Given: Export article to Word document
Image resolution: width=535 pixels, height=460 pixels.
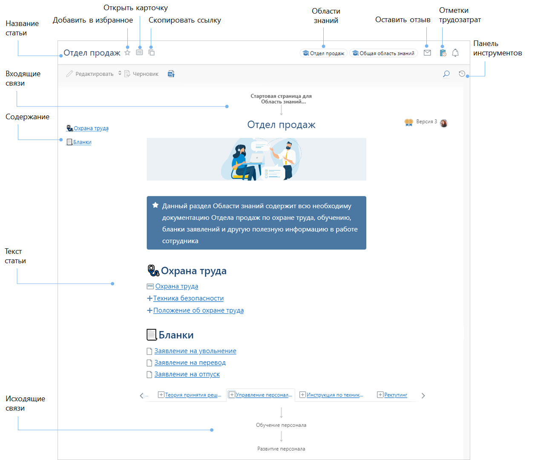Looking at the screenshot, I should [171, 74].
